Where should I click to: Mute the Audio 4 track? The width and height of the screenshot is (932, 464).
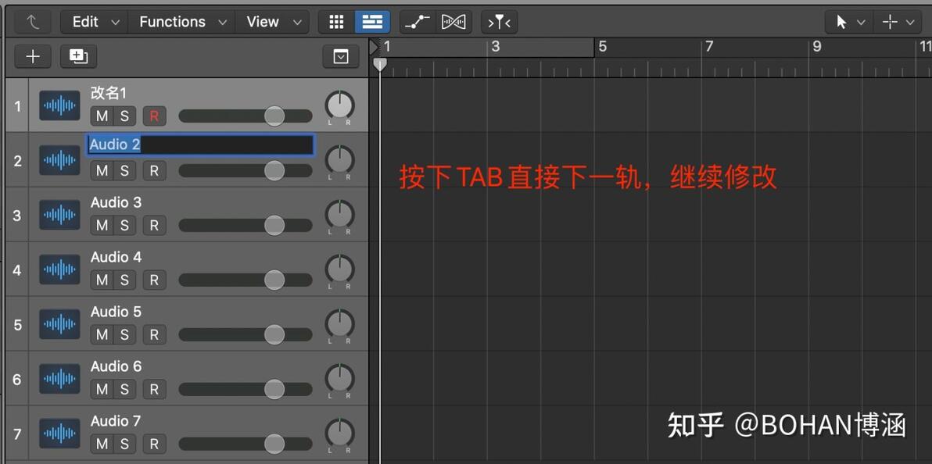(x=102, y=280)
